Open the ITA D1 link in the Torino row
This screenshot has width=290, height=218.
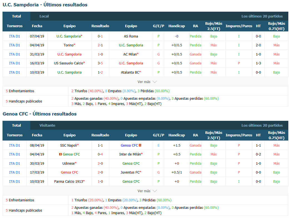coord(15,45)
